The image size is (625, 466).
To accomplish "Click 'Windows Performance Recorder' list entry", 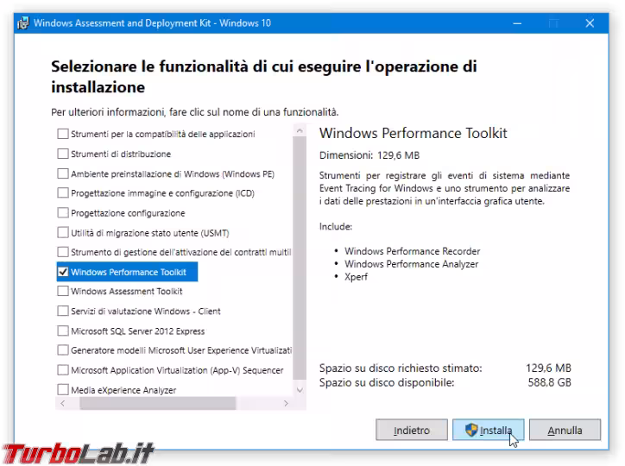I will tap(412, 251).
